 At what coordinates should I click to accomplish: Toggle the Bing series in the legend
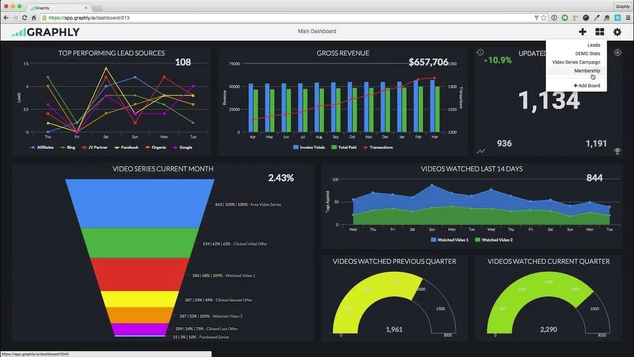point(68,147)
